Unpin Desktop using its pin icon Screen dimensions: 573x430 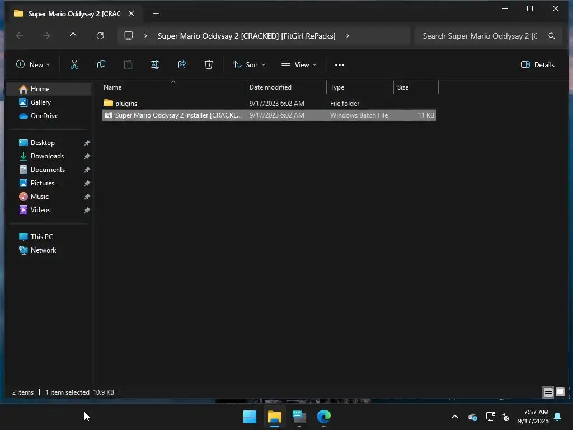[x=87, y=143]
